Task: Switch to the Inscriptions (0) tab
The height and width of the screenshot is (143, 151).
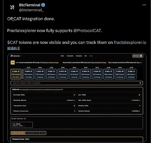Action: 32,133
